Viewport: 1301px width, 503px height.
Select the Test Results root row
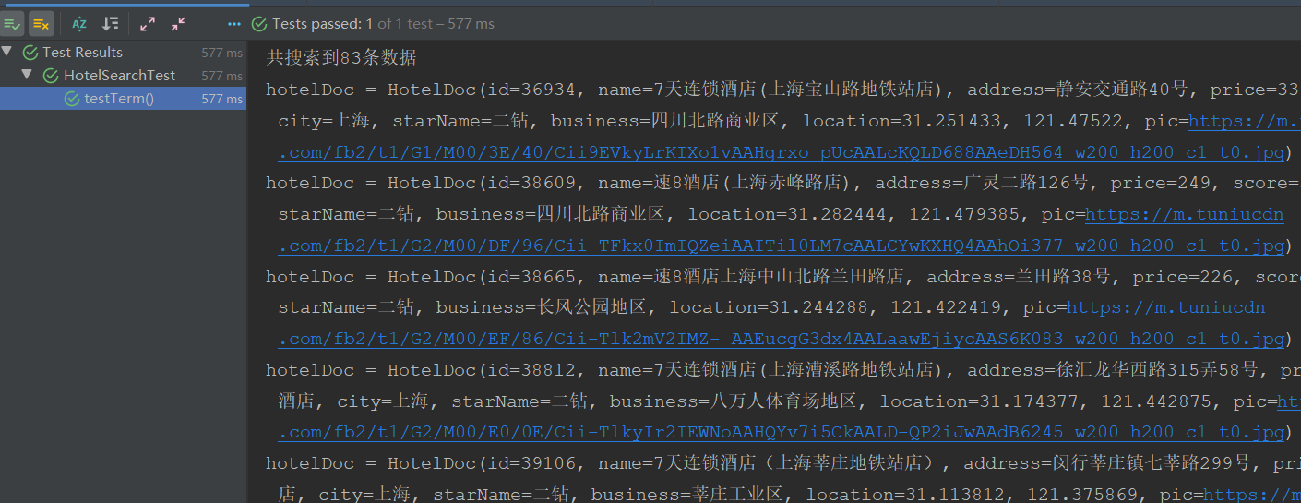[x=123, y=53]
